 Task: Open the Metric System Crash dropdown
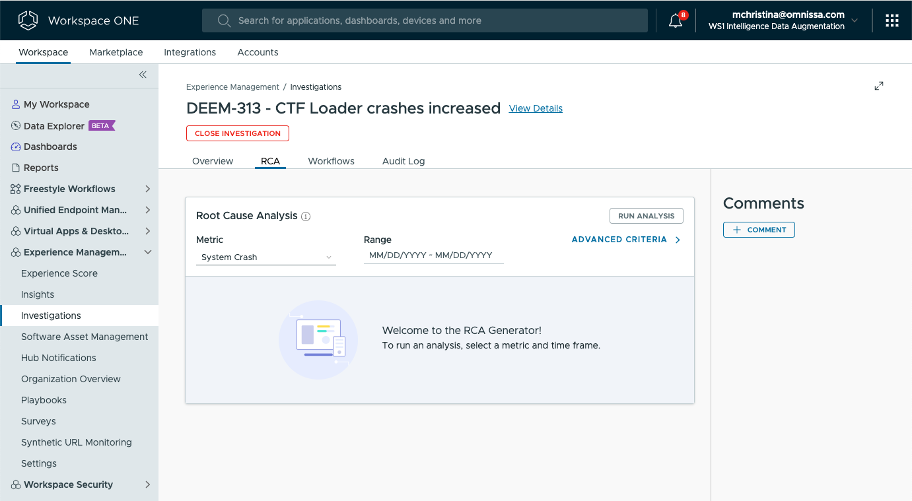266,257
